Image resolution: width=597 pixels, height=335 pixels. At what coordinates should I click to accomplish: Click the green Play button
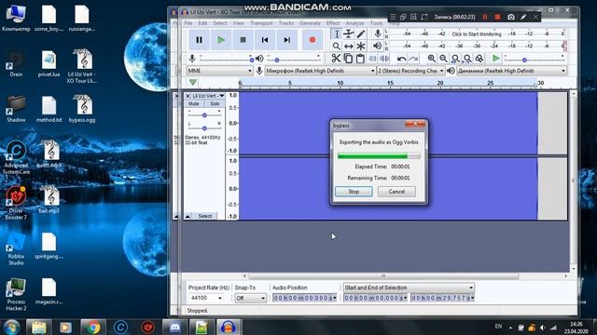pyautogui.click(x=221, y=39)
